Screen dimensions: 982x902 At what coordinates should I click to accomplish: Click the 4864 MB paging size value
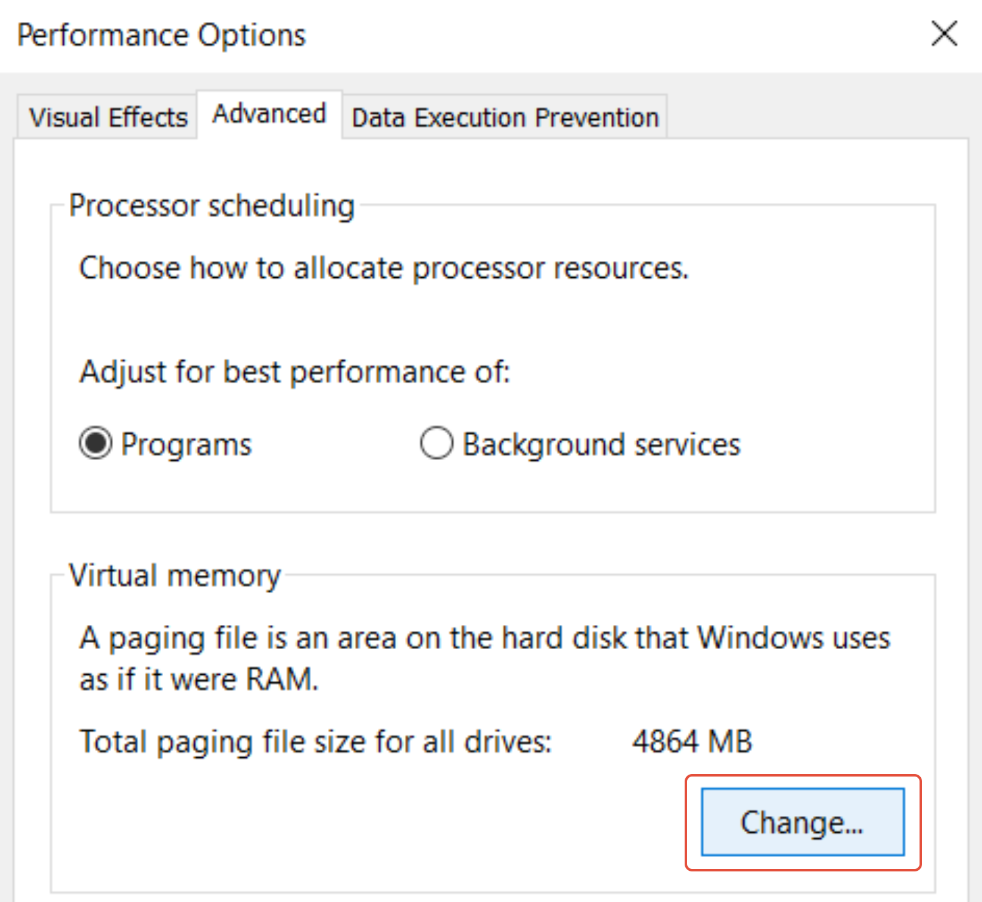[692, 742]
